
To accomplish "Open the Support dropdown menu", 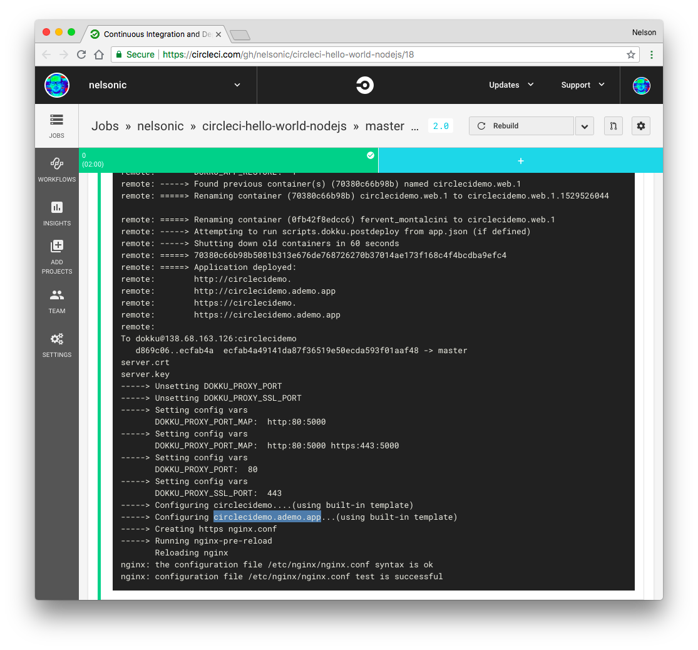I will [582, 85].
